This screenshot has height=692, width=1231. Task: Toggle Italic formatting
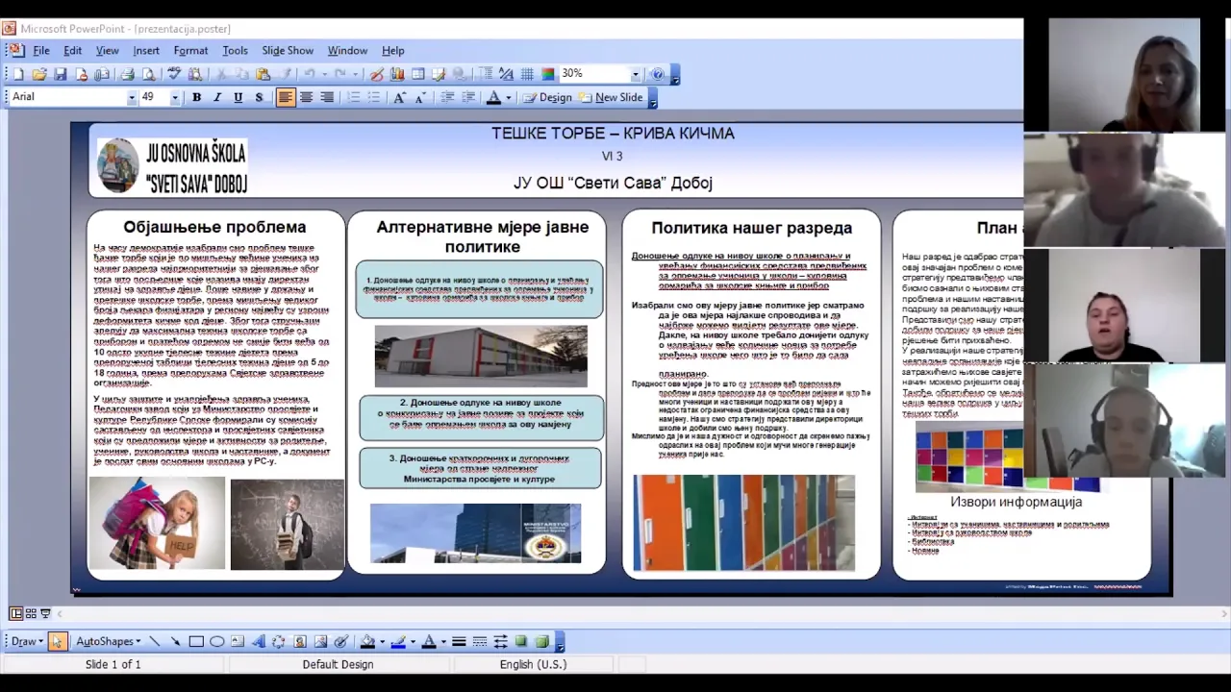[216, 97]
